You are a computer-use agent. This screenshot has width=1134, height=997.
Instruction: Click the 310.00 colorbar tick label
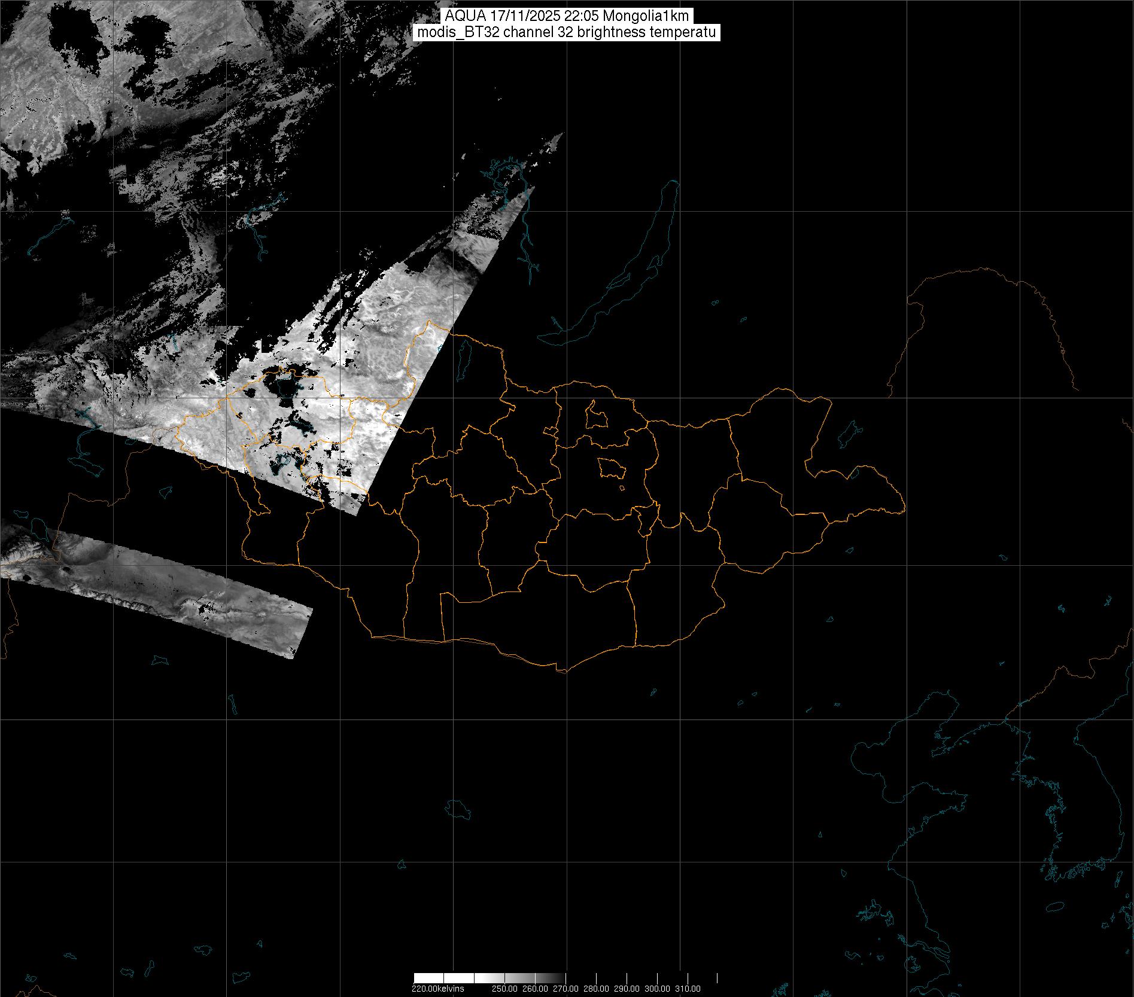click(x=688, y=988)
